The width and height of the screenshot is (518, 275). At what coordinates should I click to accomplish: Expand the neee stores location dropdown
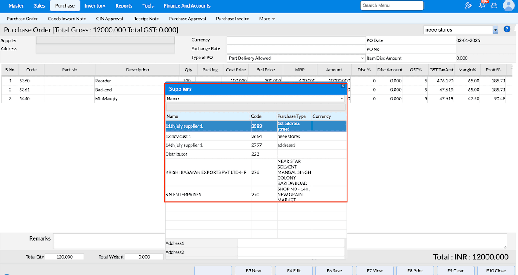495,30
